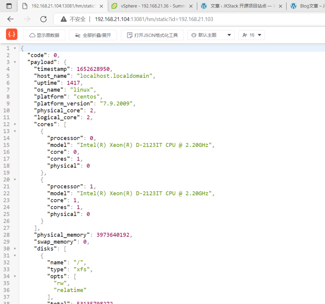Close the vSphere tab
Viewport: 325px width, 304px height.
pyautogui.click(x=191, y=6)
